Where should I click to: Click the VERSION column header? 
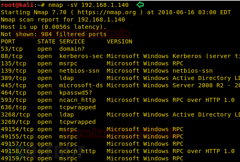(x=119, y=41)
